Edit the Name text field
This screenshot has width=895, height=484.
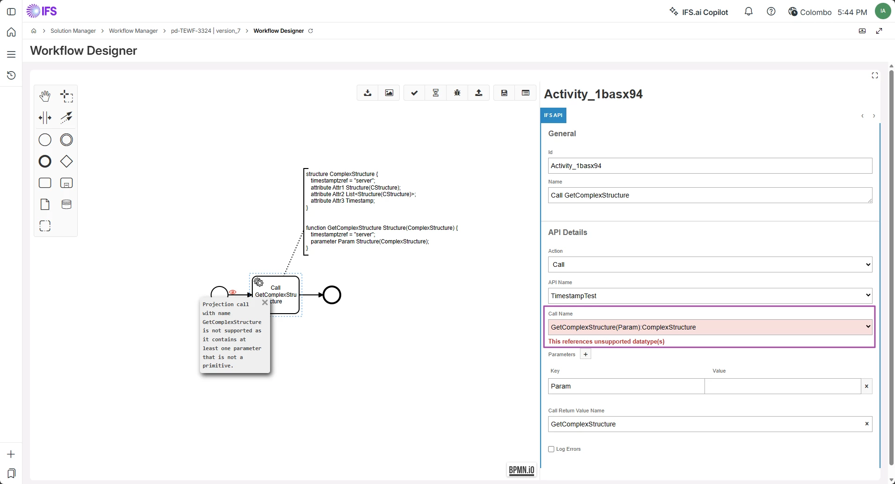point(710,195)
